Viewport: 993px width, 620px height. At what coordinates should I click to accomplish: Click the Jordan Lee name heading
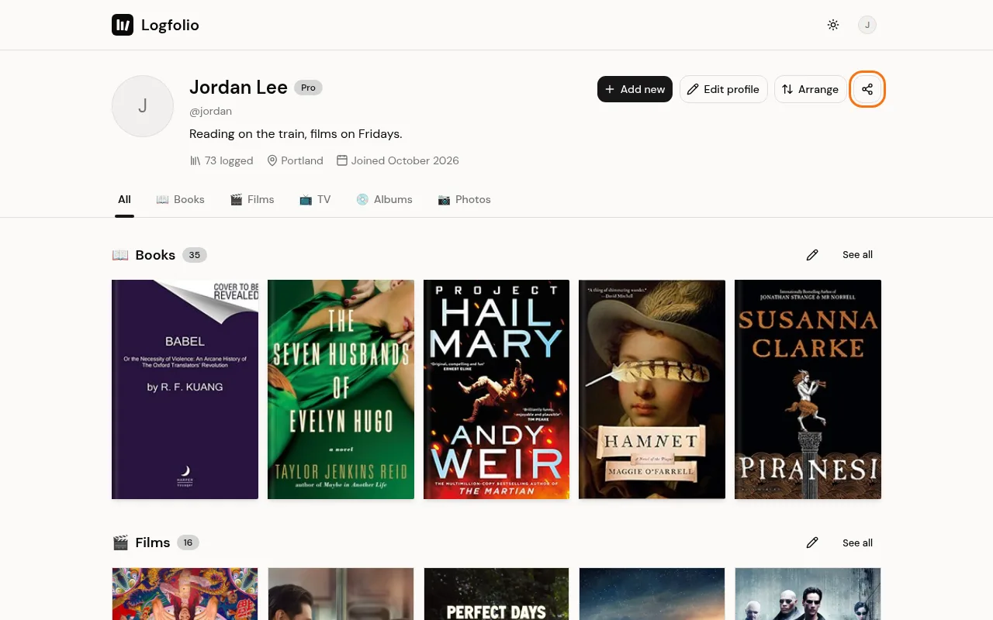[x=238, y=88]
